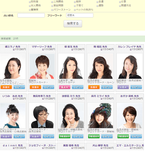This screenshot has width=145, height=152.
Task: Click 予約受付中 button under 波都島 えり
Action: pyautogui.click(x=64, y=136)
